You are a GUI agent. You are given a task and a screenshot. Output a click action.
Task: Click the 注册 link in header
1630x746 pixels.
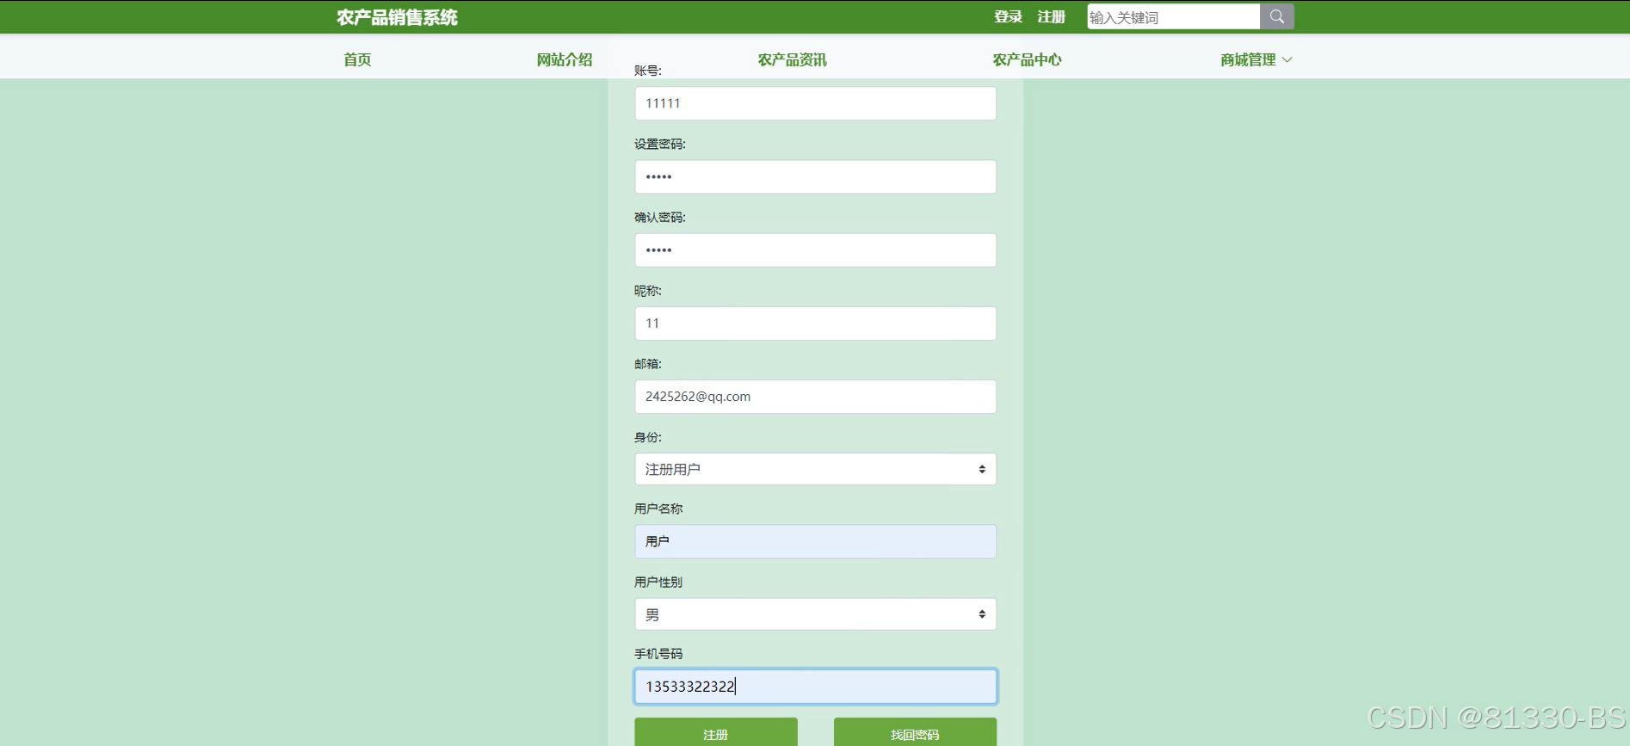(1051, 16)
